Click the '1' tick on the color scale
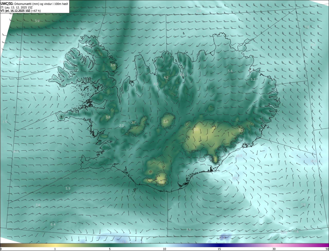 point(55,249)
